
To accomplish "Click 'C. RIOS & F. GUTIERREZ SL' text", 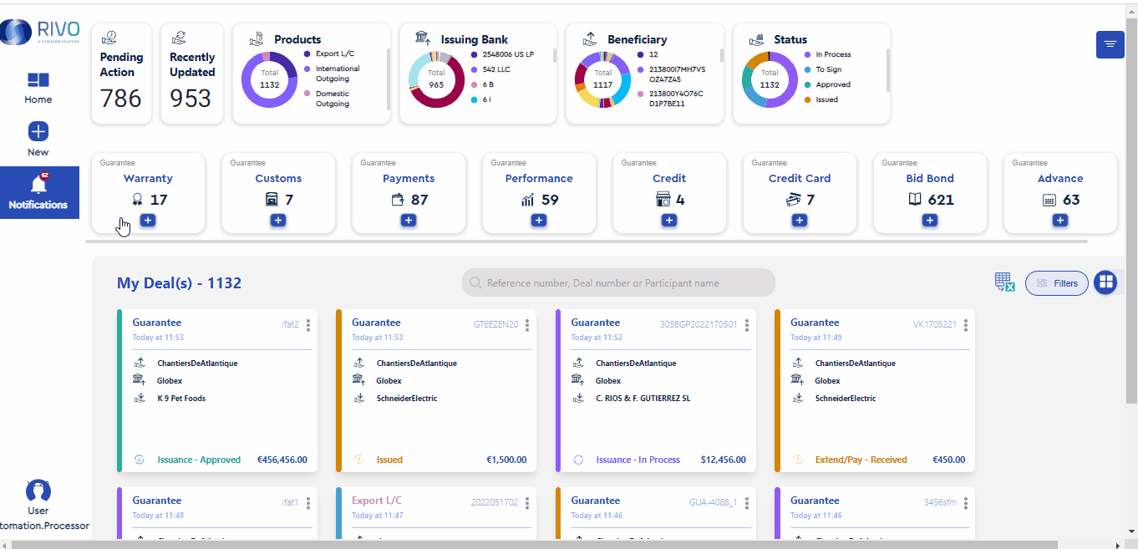I will [643, 399].
